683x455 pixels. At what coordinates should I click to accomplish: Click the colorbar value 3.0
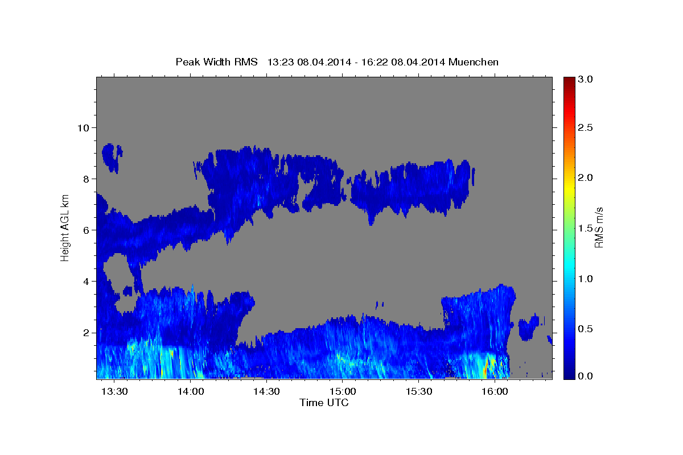pyautogui.click(x=586, y=80)
